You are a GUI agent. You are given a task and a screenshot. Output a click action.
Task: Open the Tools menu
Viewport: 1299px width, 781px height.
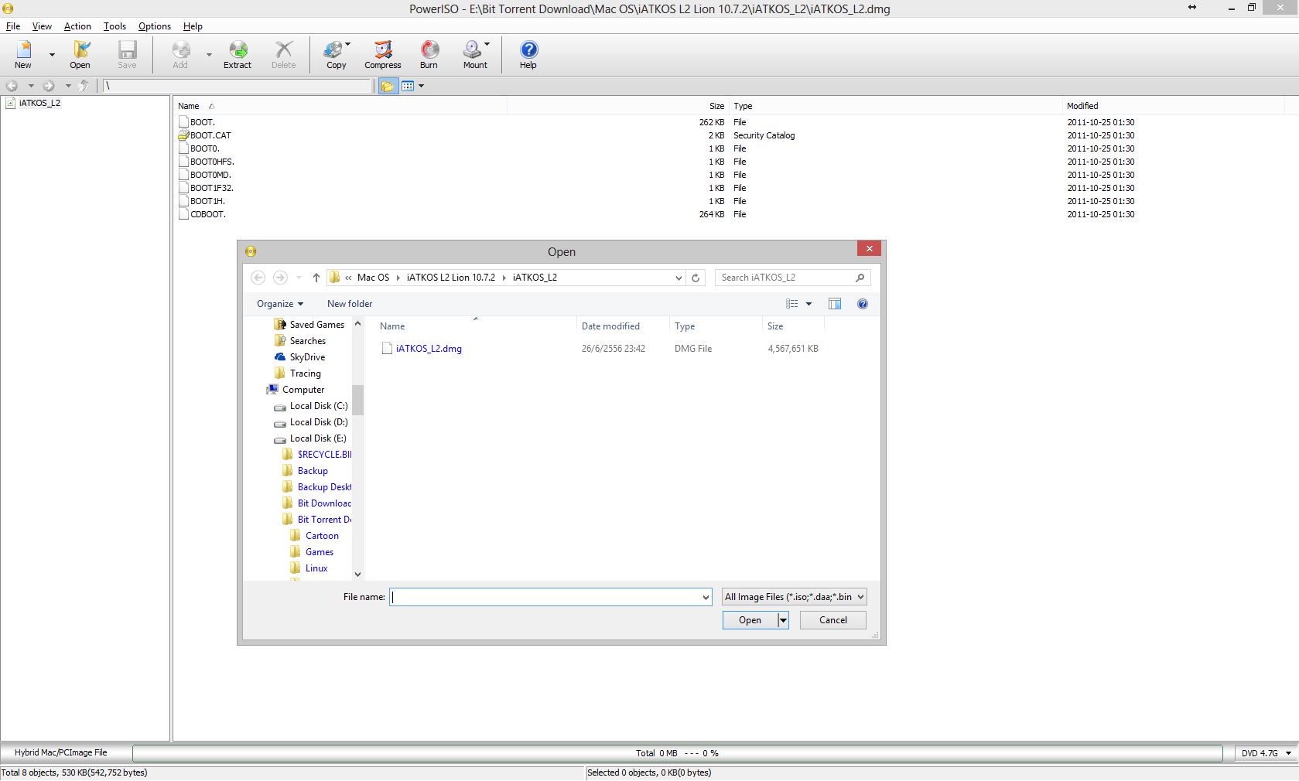[115, 26]
